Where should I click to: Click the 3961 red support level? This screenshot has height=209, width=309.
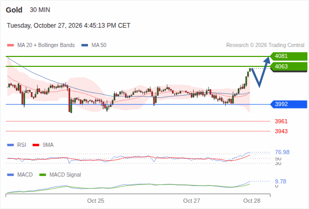pos(281,121)
